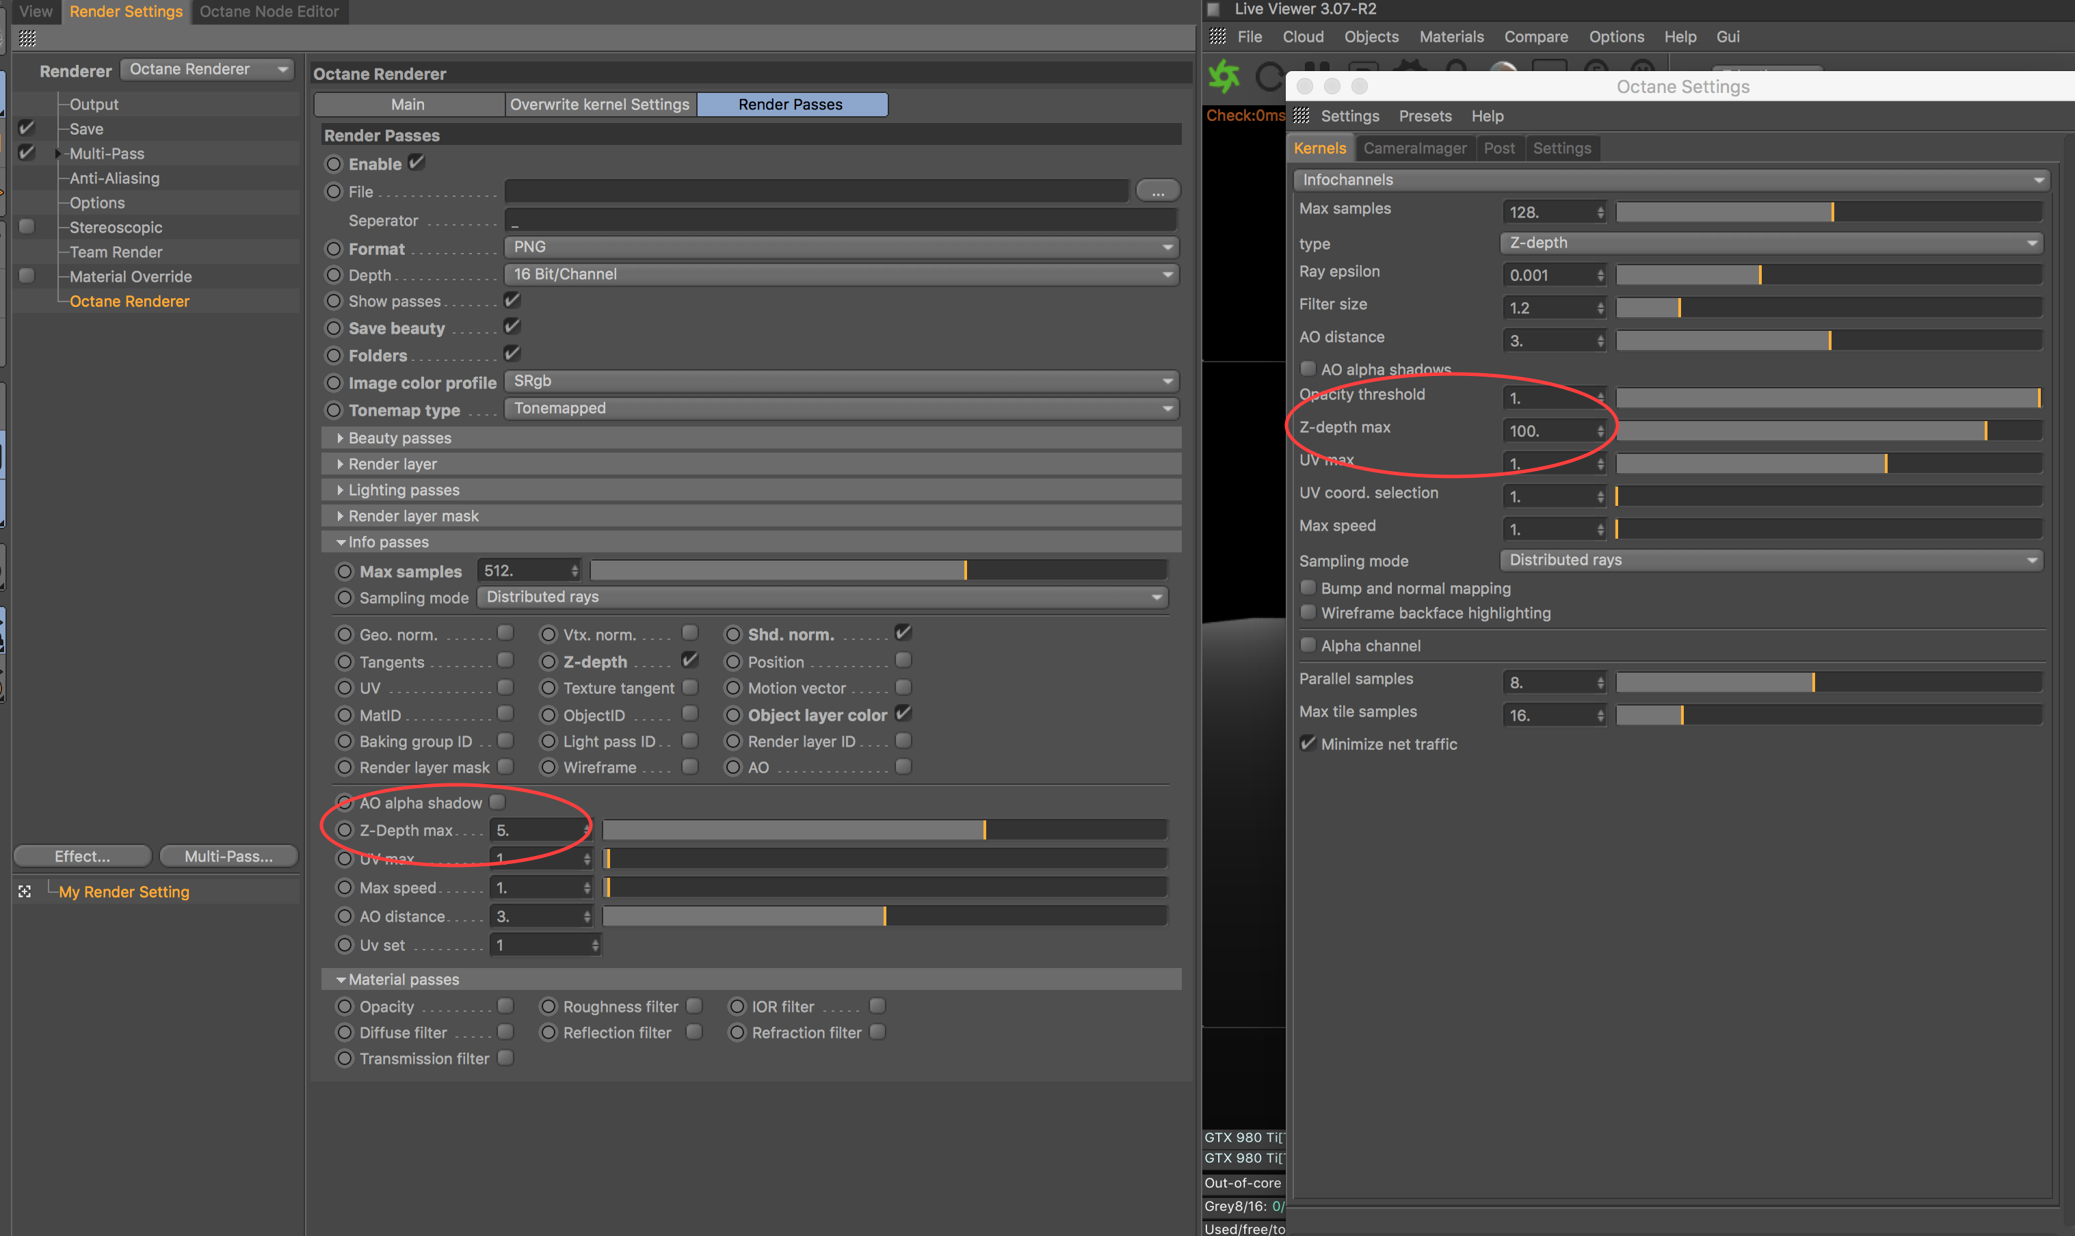Disable Minimize net traffic option
The width and height of the screenshot is (2075, 1236).
(1308, 743)
